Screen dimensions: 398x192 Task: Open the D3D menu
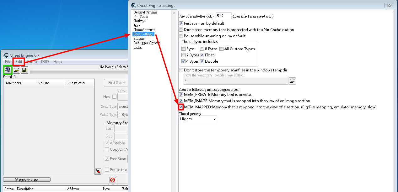click(x=45, y=62)
